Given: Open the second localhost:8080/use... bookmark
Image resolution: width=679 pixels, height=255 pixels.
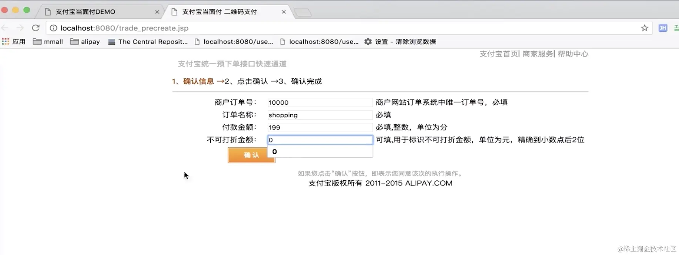Looking at the screenshot, I should tap(320, 41).
